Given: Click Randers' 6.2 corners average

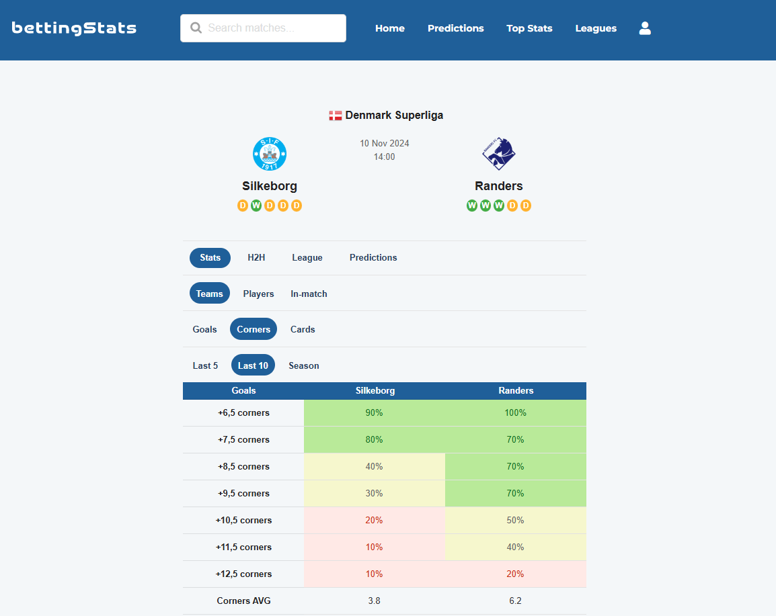Looking at the screenshot, I should [515, 601].
